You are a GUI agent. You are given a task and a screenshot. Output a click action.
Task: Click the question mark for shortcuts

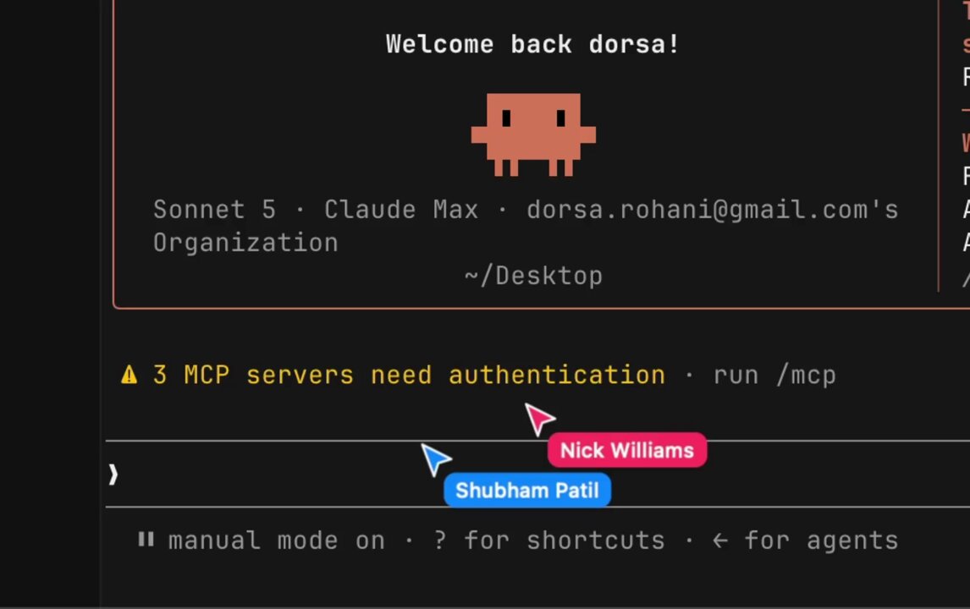tap(440, 540)
